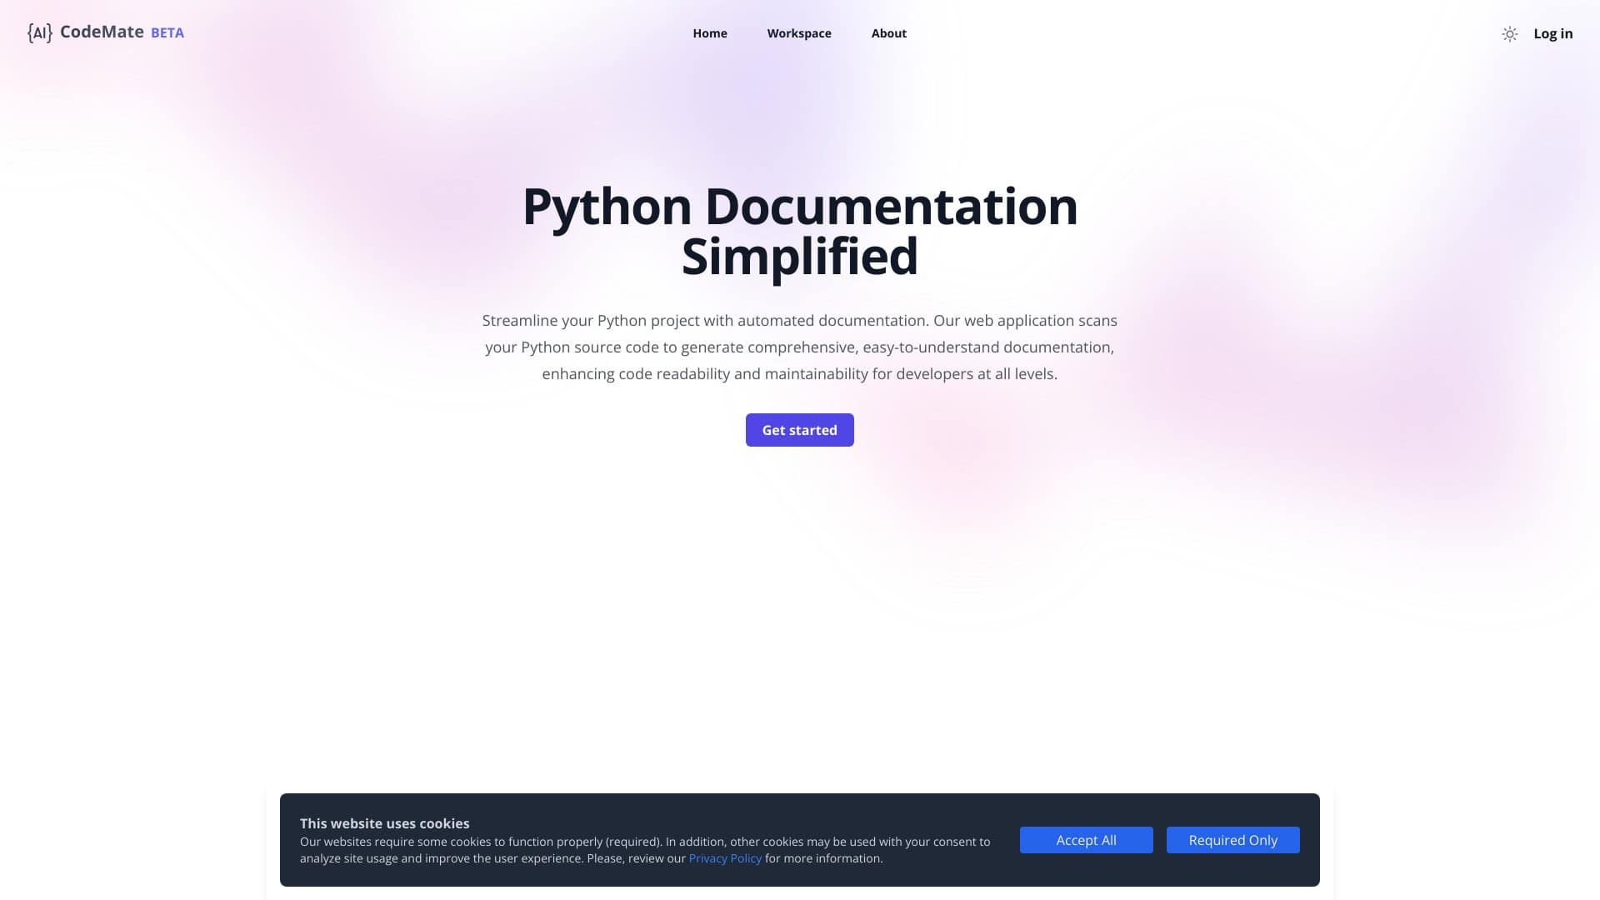Navigate to the About section
The image size is (1600, 900).
[888, 33]
